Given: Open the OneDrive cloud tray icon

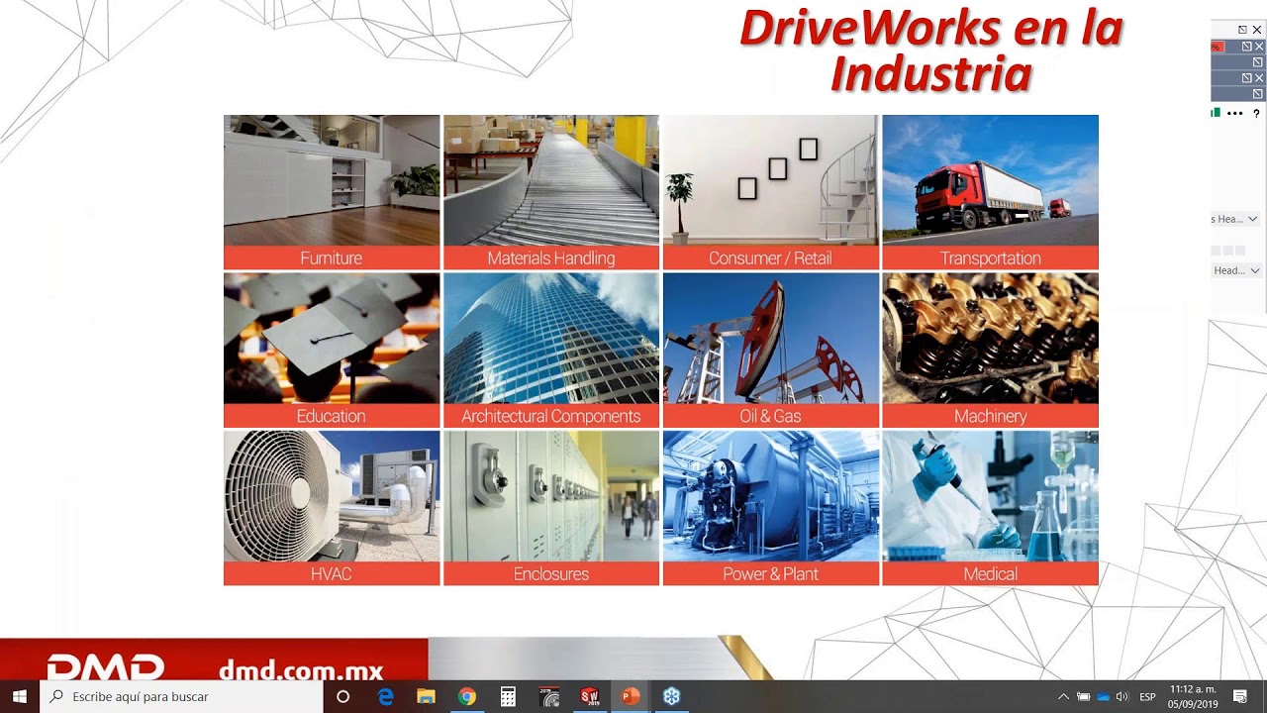Looking at the screenshot, I should (1103, 696).
